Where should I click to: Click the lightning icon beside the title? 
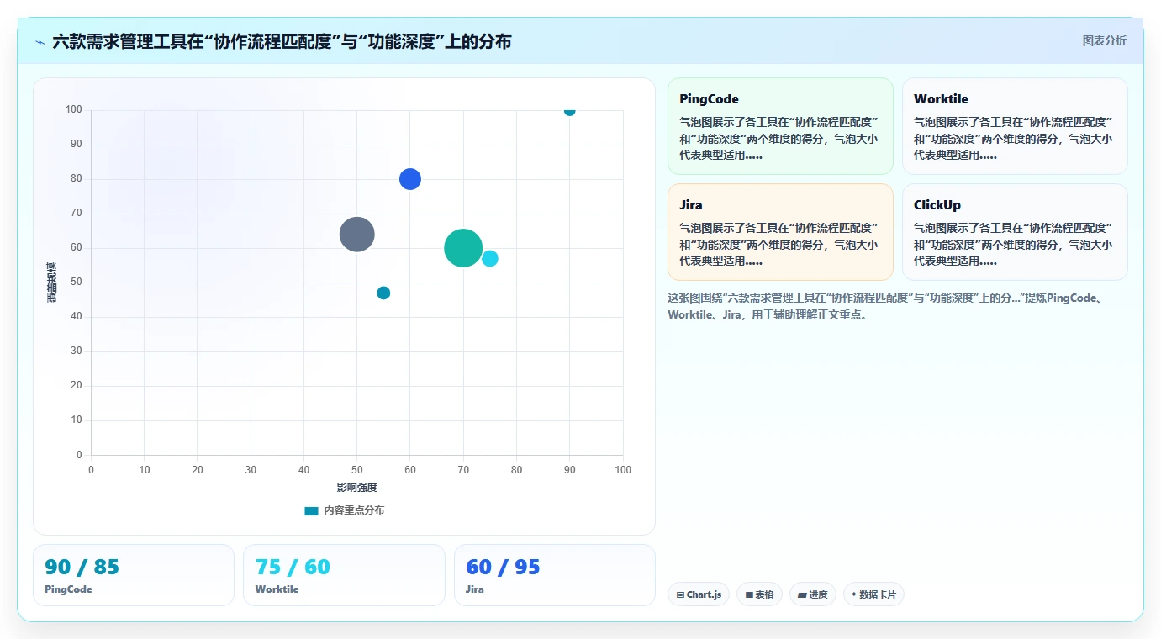(40, 42)
